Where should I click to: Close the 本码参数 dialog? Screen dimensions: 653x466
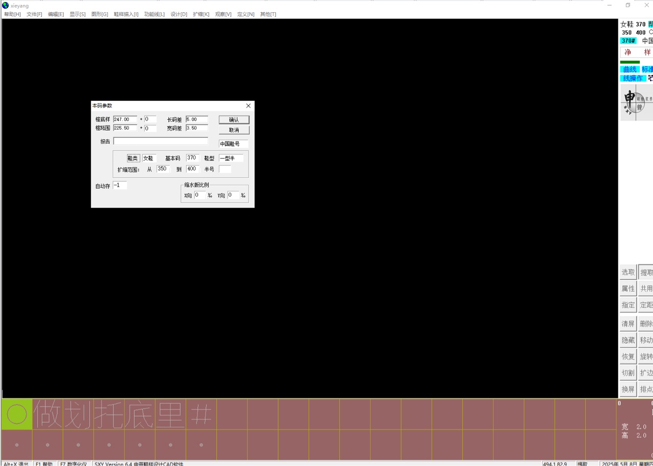click(x=248, y=106)
